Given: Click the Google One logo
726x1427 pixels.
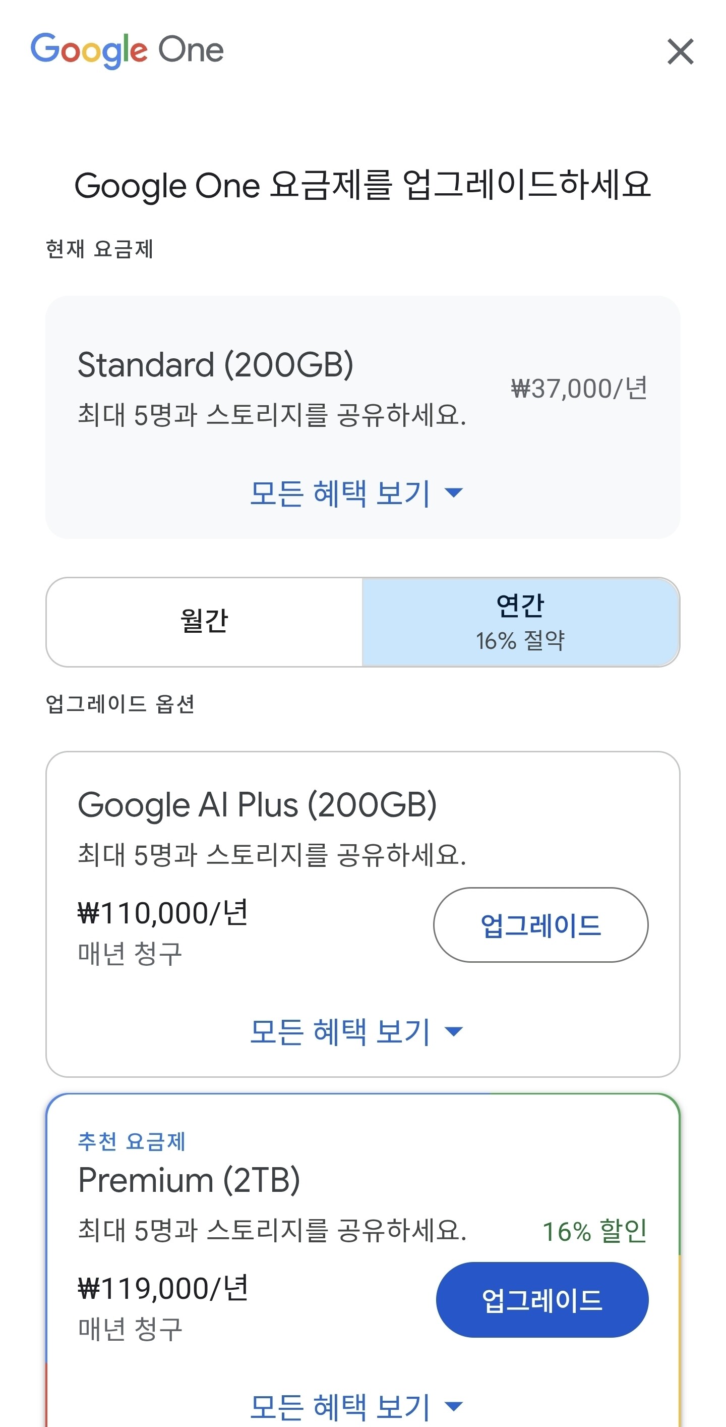Looking at the screenshot, I should (x=127, y=50).
